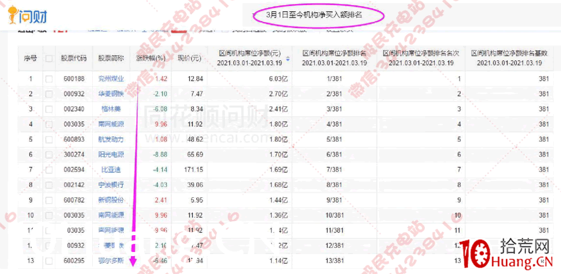Tick the checkbox for 新钢股份 row
Screen dimensions: 561x274
click(49, 200)
